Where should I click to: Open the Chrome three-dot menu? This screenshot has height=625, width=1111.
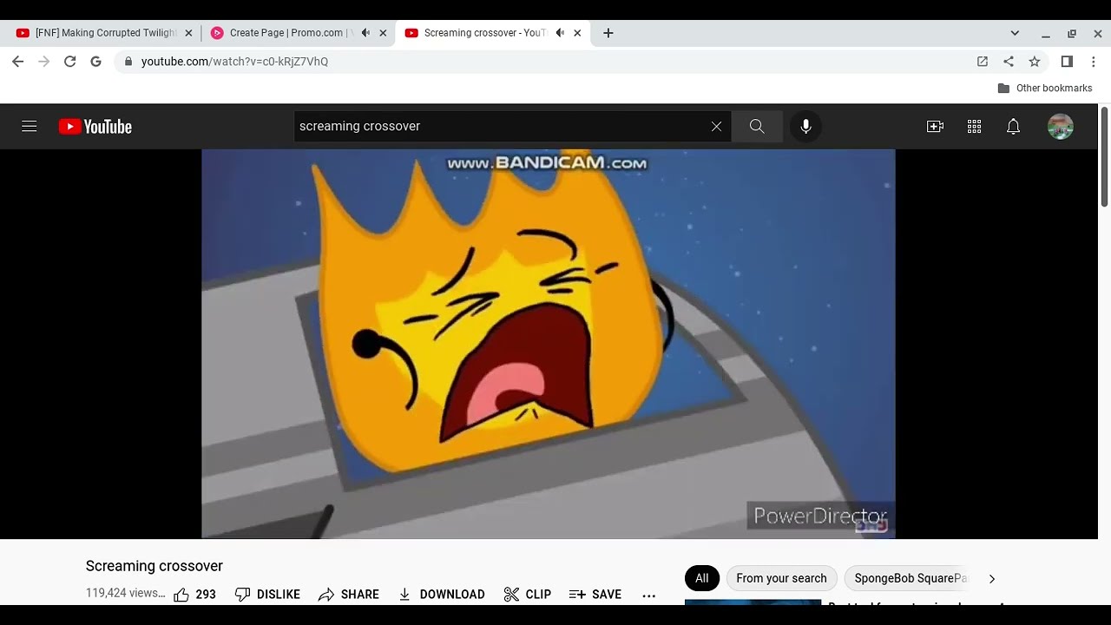click(1094, 62)
